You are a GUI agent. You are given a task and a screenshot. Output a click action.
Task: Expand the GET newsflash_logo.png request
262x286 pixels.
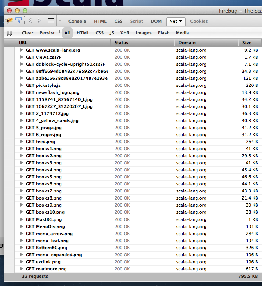(x=22, y=92)
